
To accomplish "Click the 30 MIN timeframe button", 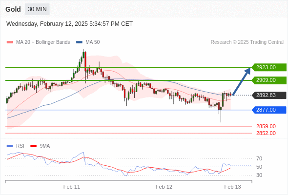I will point(37,9).
